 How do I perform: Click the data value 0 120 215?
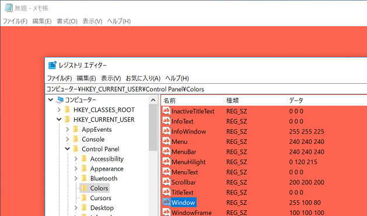coord(303,162)
